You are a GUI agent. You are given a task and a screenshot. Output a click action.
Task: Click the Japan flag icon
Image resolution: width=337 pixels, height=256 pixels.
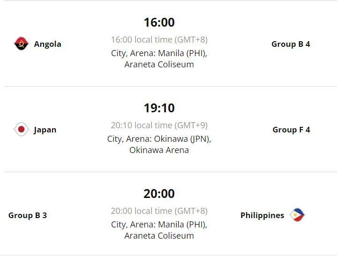[x=21, y=130]
